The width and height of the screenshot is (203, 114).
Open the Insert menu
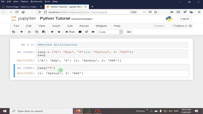(56, 26)
